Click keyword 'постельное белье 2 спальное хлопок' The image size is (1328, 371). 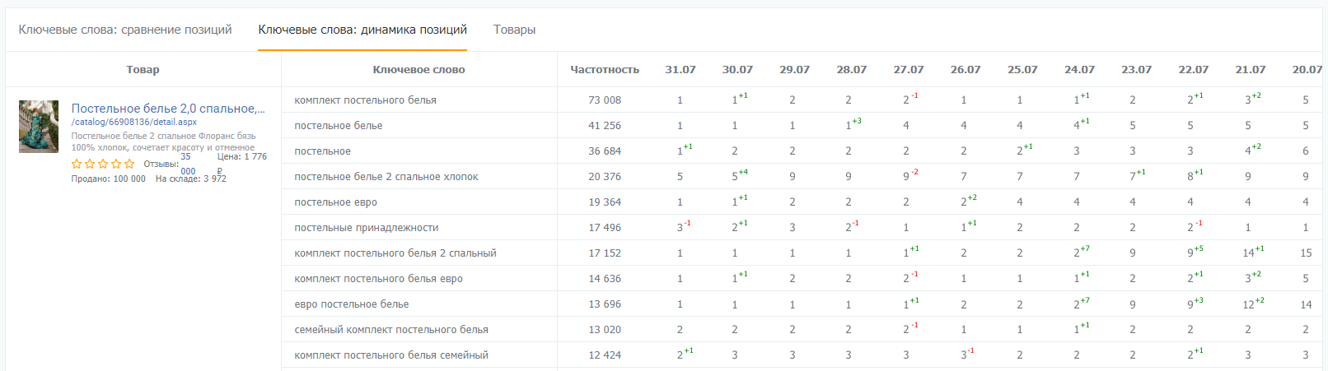tap(386, 177)
